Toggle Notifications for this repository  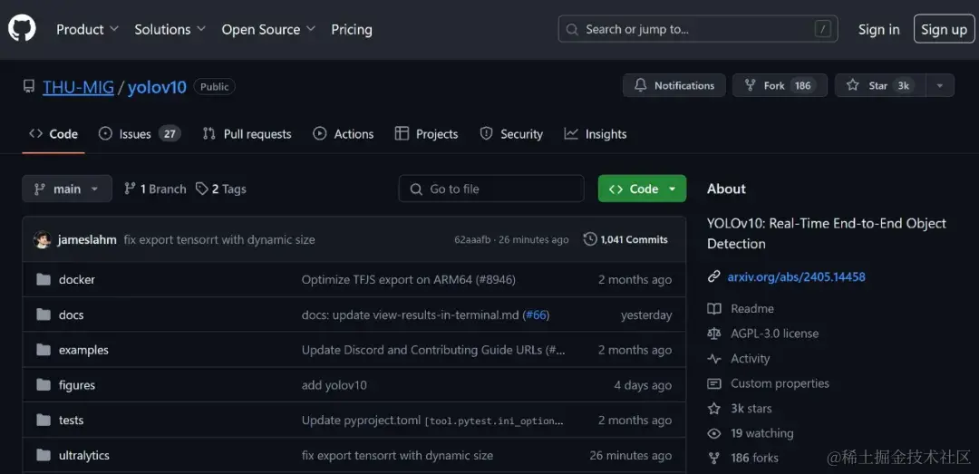[674, 85]
